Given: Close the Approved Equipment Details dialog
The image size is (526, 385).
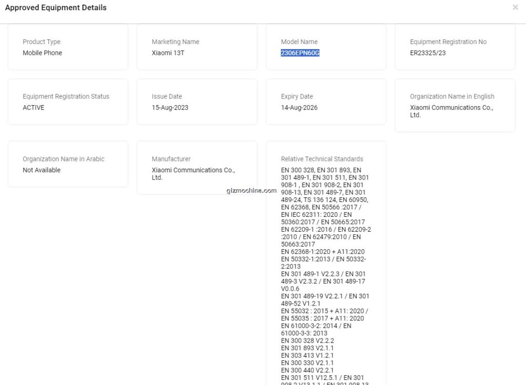Looking at the screenshot, I should (x=515, y=7).
